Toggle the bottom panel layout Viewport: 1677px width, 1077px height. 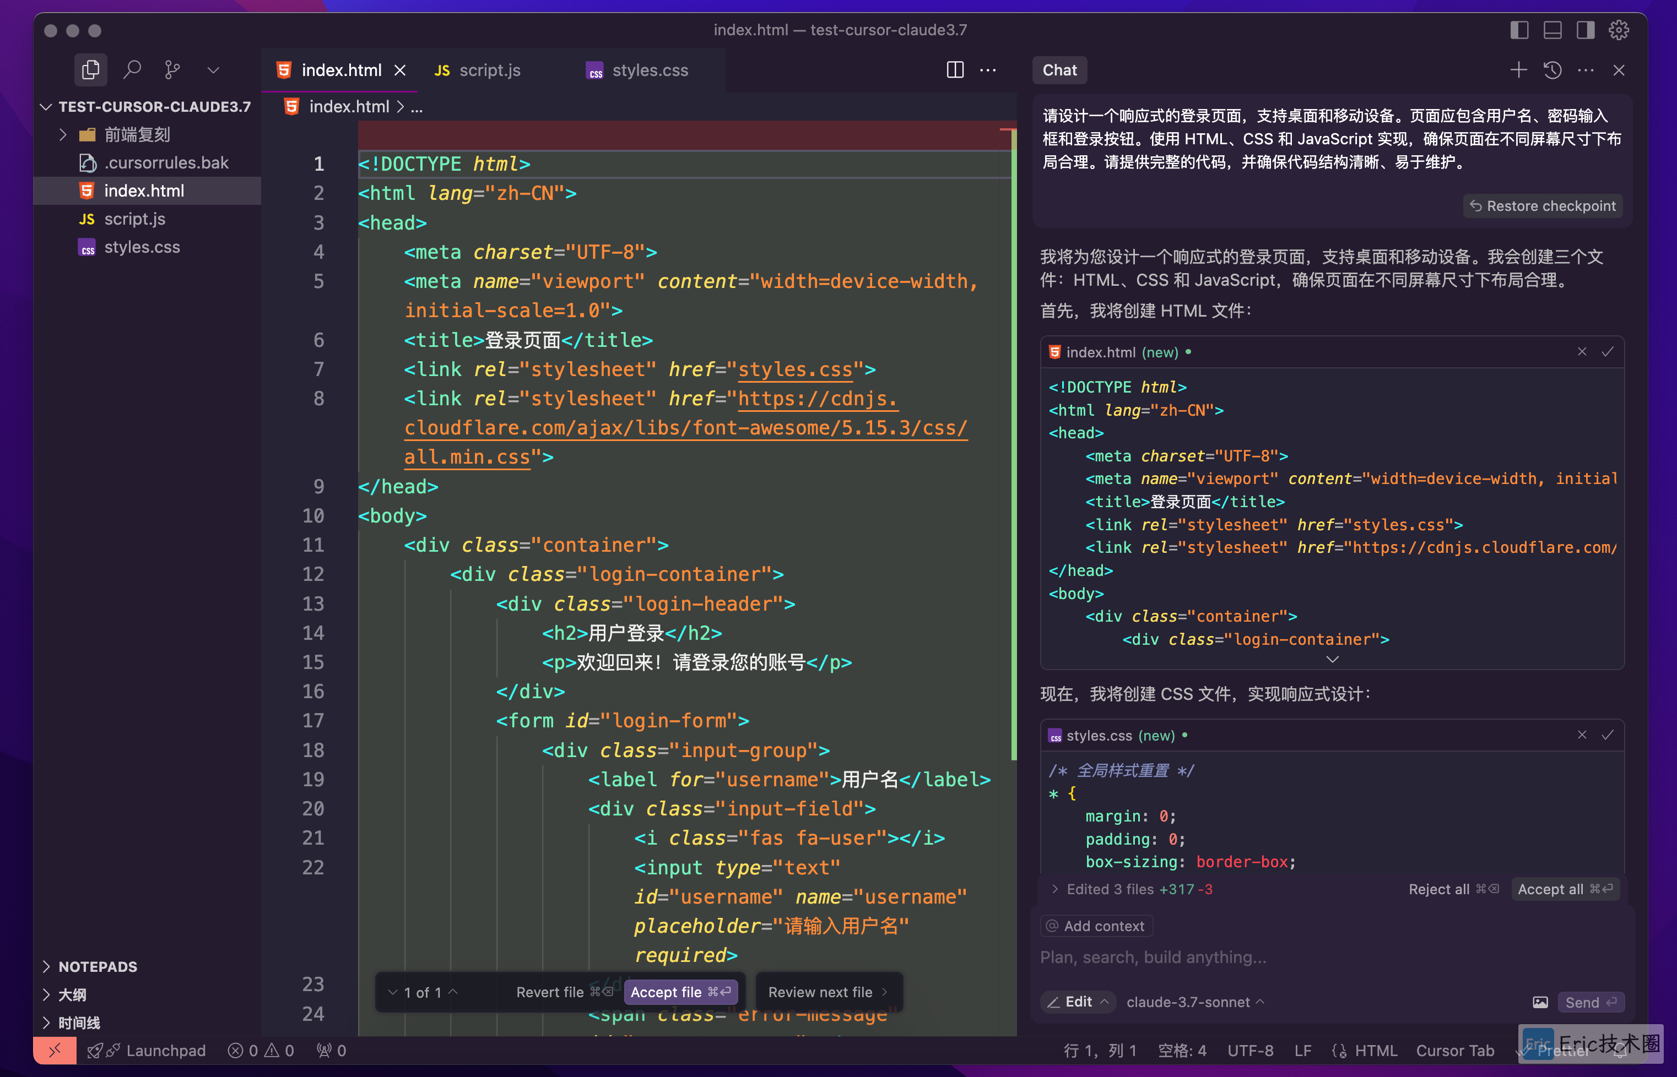1552,30
